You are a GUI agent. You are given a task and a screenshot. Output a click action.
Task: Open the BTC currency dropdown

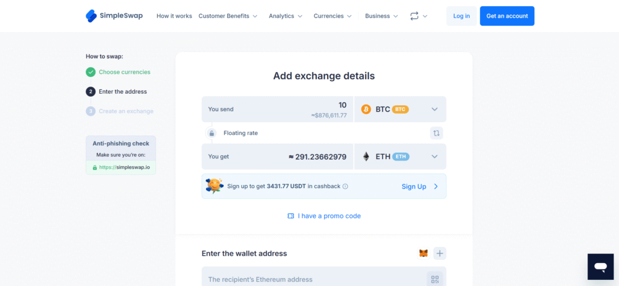400,109
